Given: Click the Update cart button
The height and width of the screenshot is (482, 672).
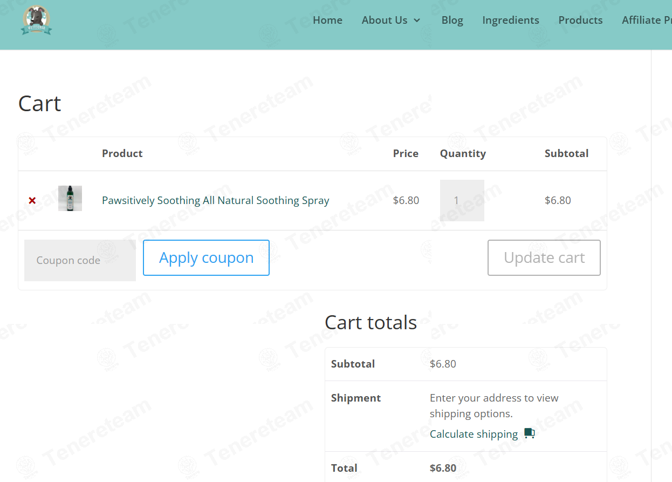Looking at the screenshot, I should pyautogui.click(x=544, y=257).
